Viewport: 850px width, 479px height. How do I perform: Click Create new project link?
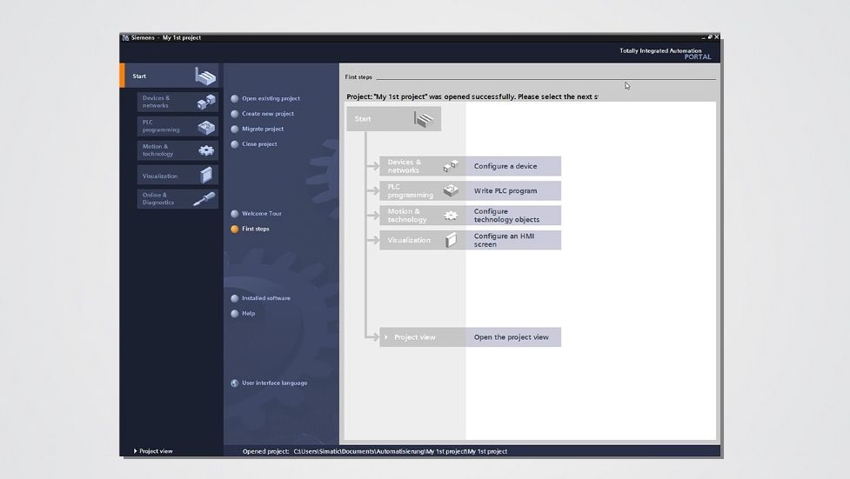click(268, 114)
